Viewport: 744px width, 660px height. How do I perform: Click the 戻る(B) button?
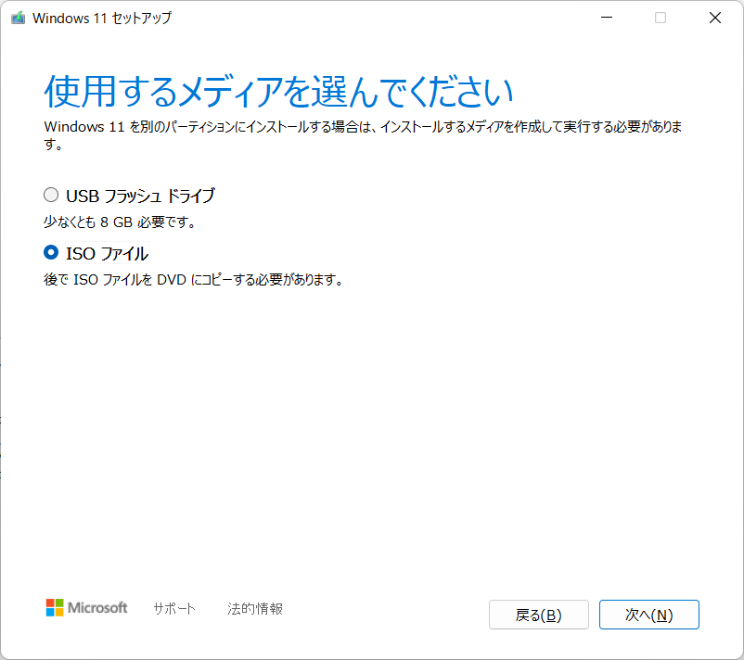point(538,614)
